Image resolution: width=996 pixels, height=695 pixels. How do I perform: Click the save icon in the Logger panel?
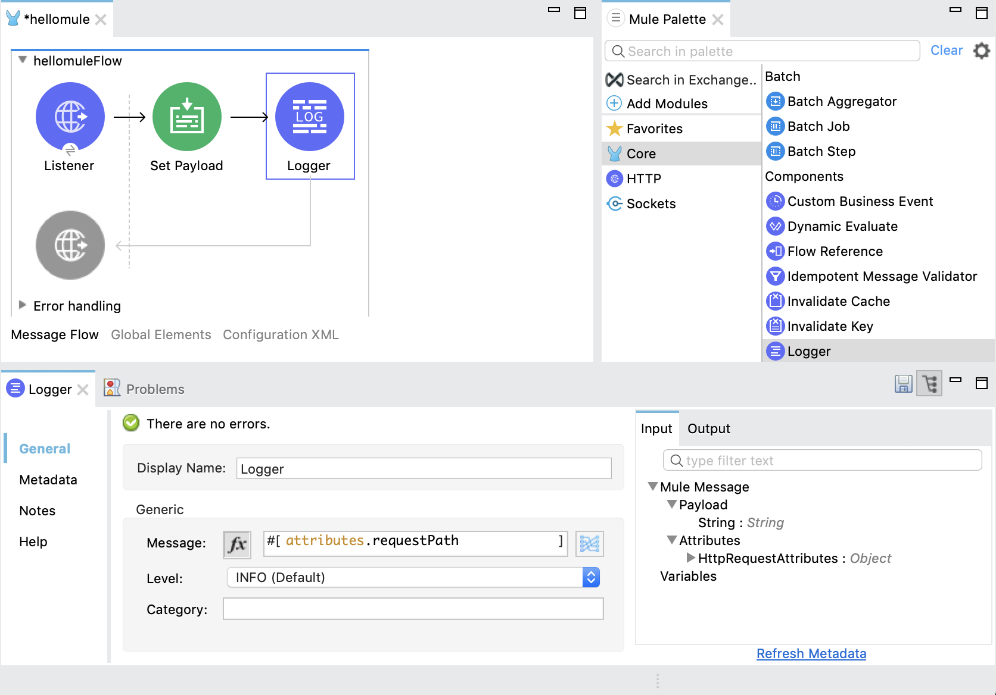tap(903, 384)
